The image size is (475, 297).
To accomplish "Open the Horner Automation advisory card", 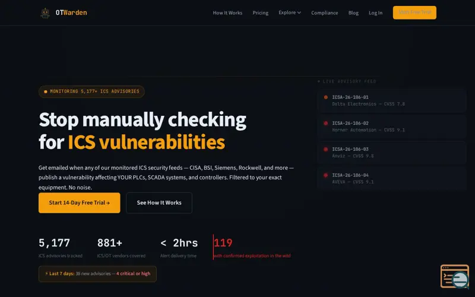I will tap(391, 127).
